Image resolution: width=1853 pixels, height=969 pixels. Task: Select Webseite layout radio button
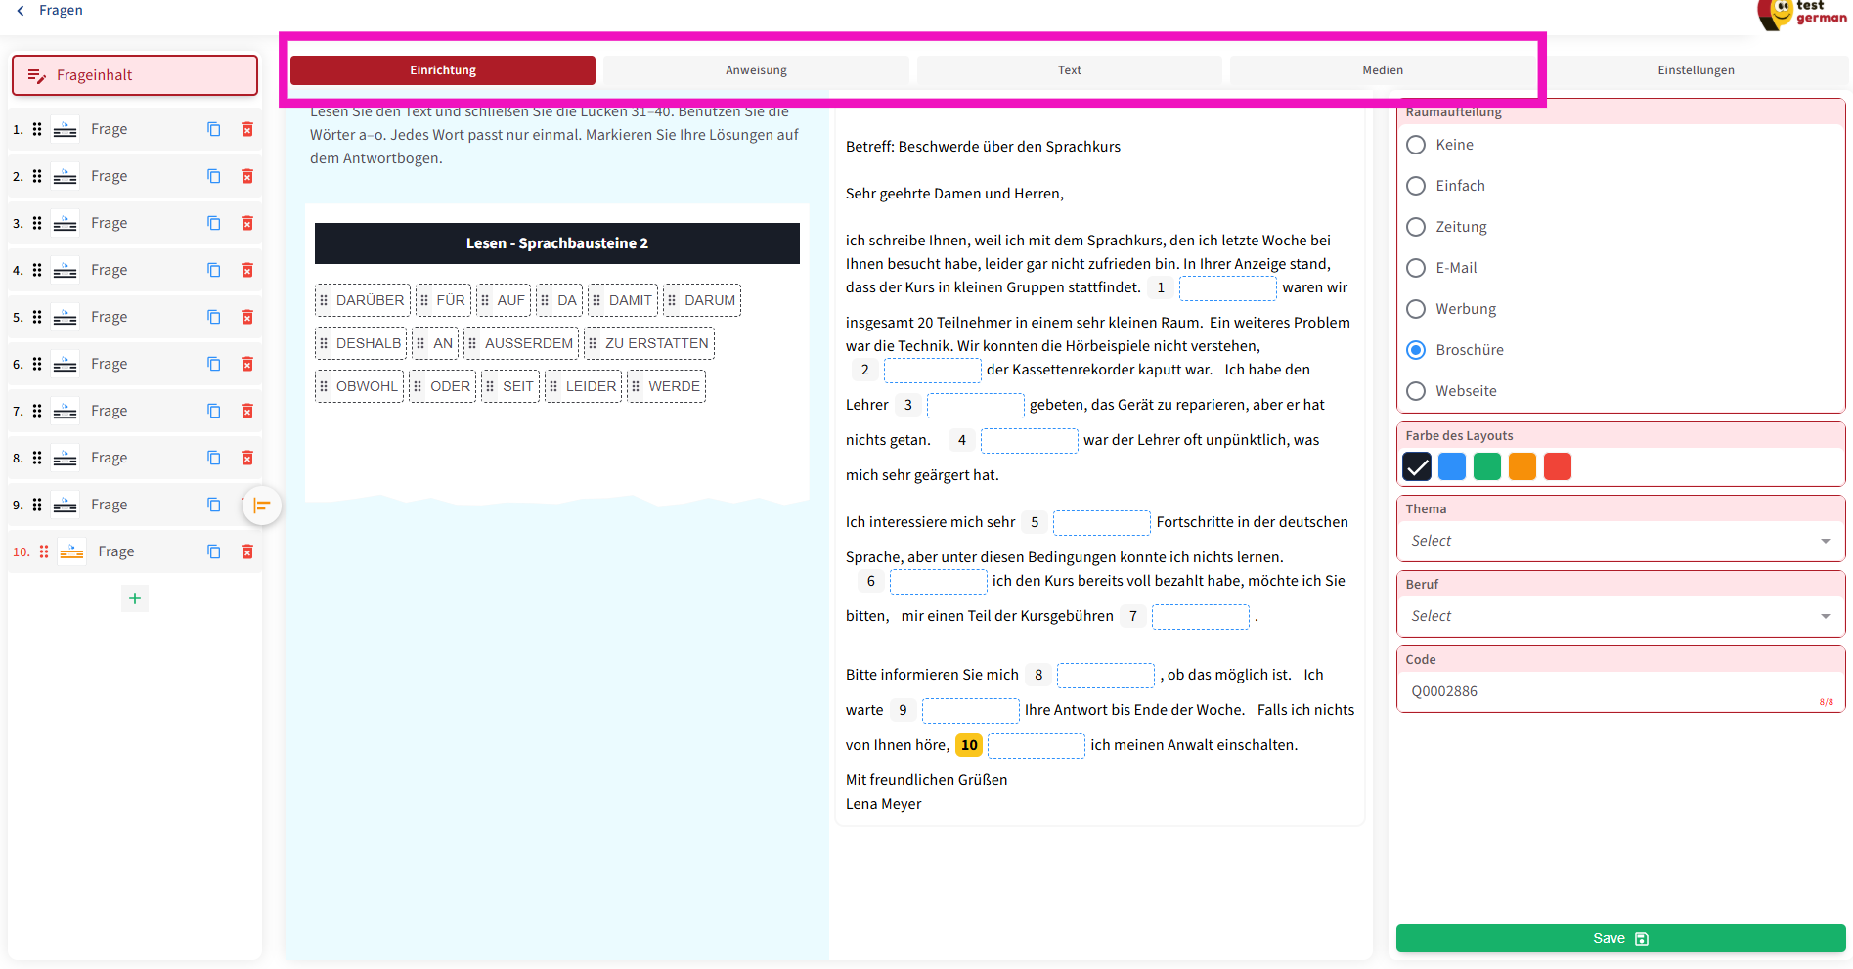[x=1416, y=391]
